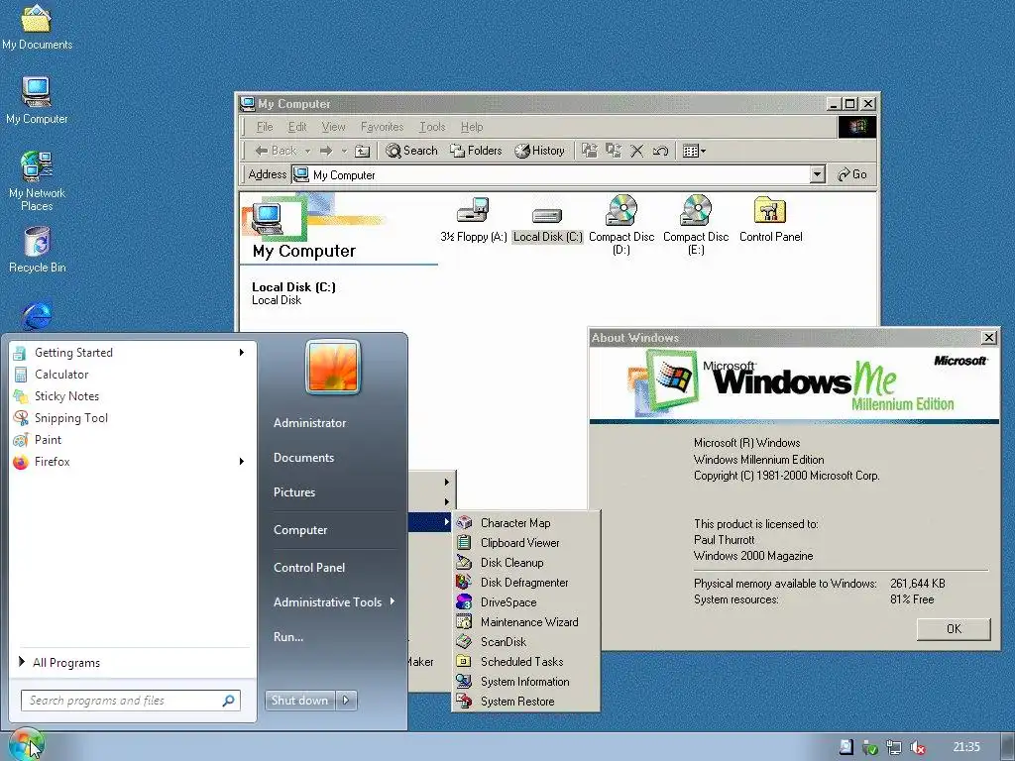This screenshot has height=761, width=1015.
Task: Click Search in My Computer toolbar
Action: coord(411,151)
